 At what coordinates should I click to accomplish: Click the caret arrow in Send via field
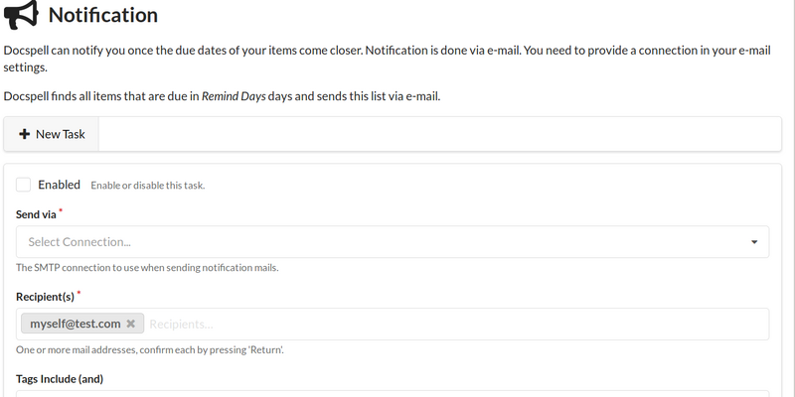(x=754, y=241)
